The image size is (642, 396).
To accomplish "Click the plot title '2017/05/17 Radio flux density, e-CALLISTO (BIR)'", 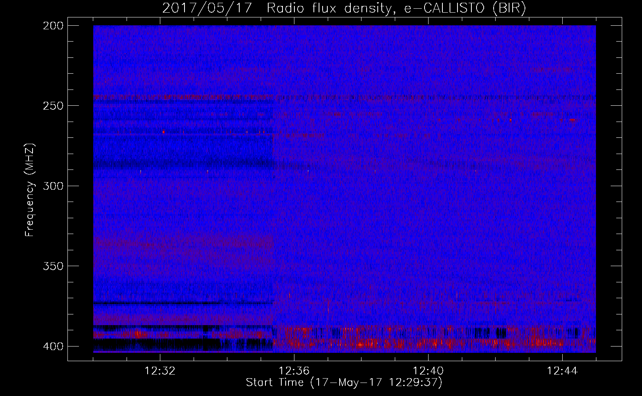I will [x=344, y=8].
